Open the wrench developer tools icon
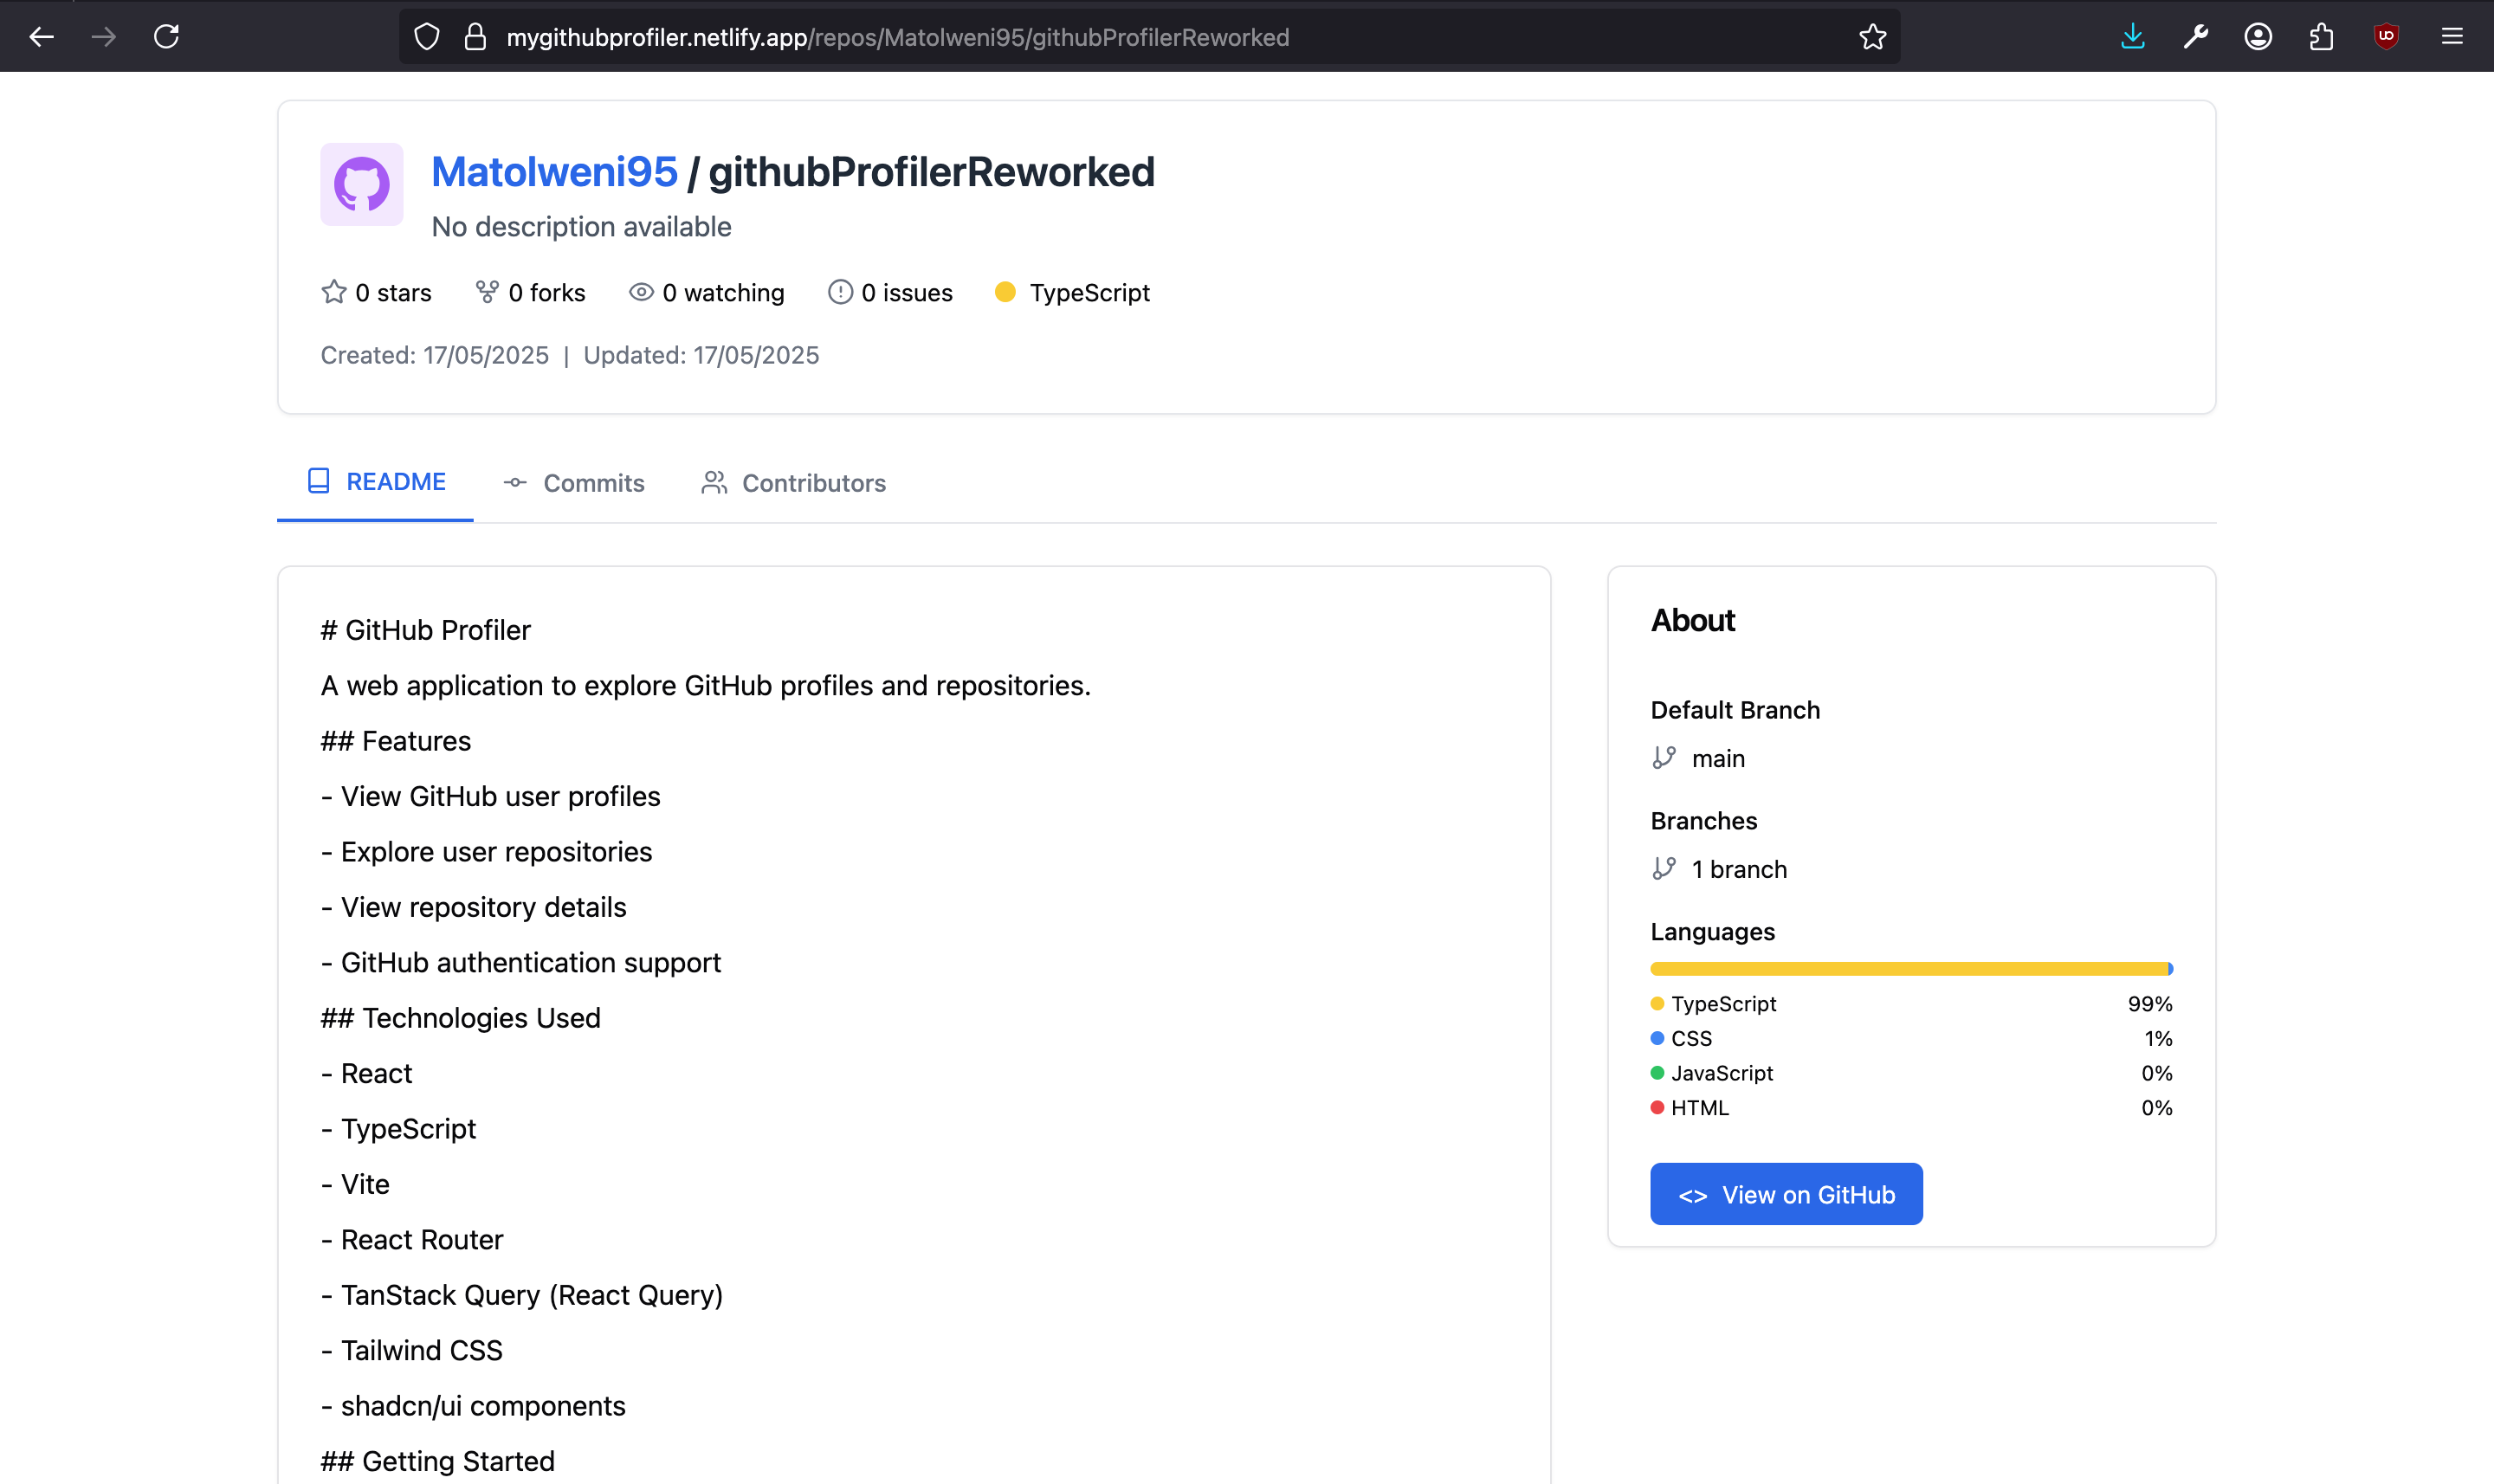Image resolution: width=2494 pixels, height=1484 pixels. [2195, 37]
